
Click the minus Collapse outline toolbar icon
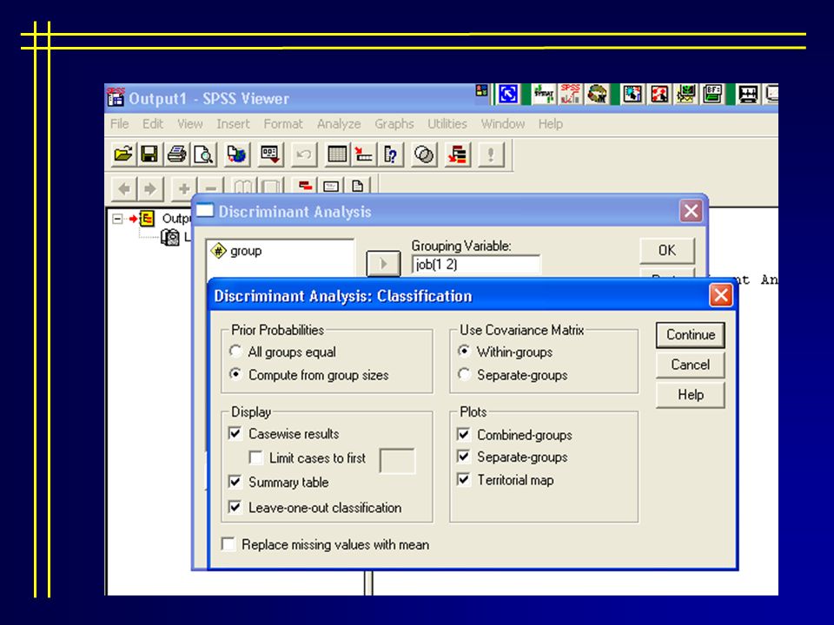(210, 188)
